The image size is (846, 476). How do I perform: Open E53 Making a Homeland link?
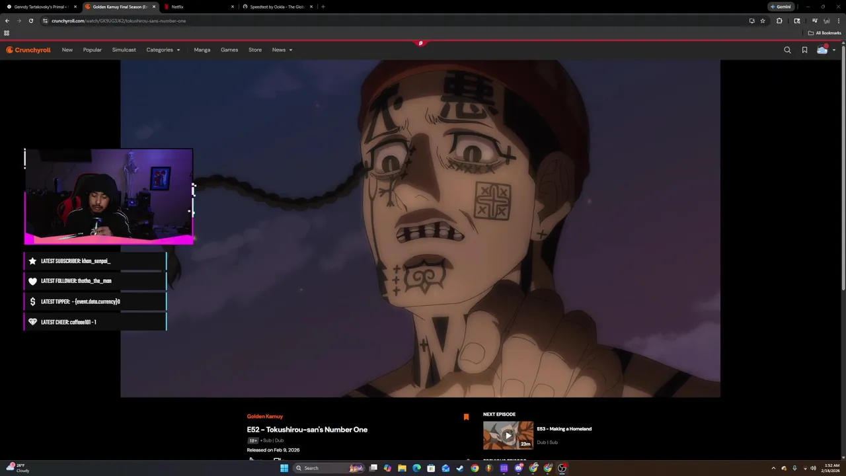click(x=564, y=429)
